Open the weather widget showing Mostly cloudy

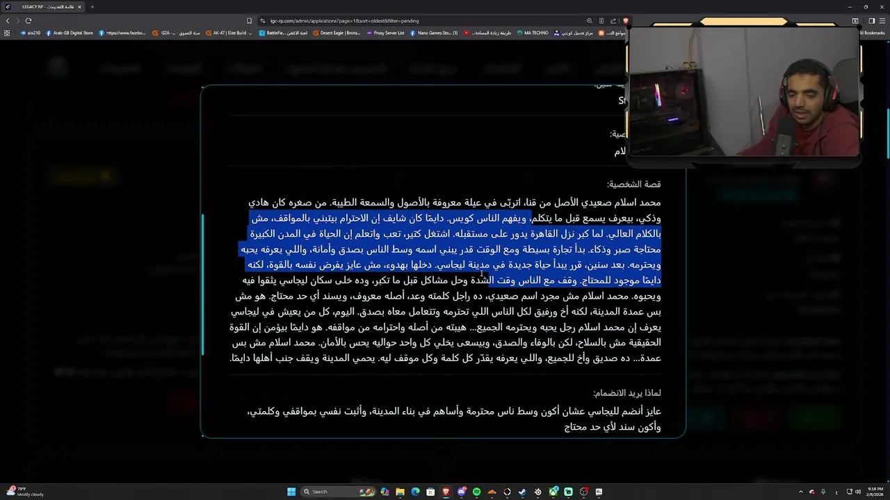(x=25, y=492)
